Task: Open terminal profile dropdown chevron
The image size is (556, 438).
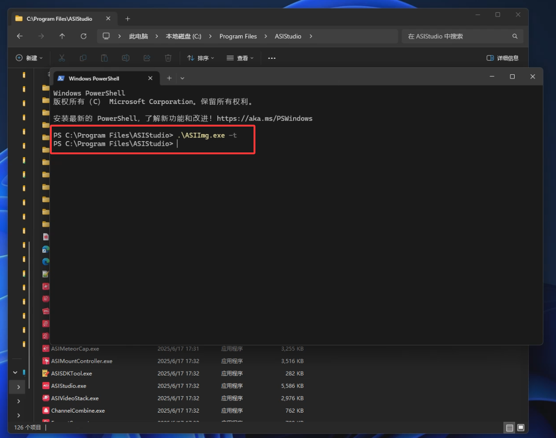Action: (x=182, y=78)
